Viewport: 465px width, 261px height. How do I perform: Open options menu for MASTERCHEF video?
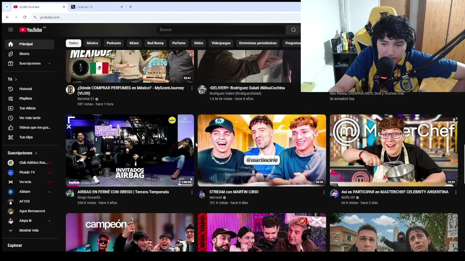pos(456,192)
